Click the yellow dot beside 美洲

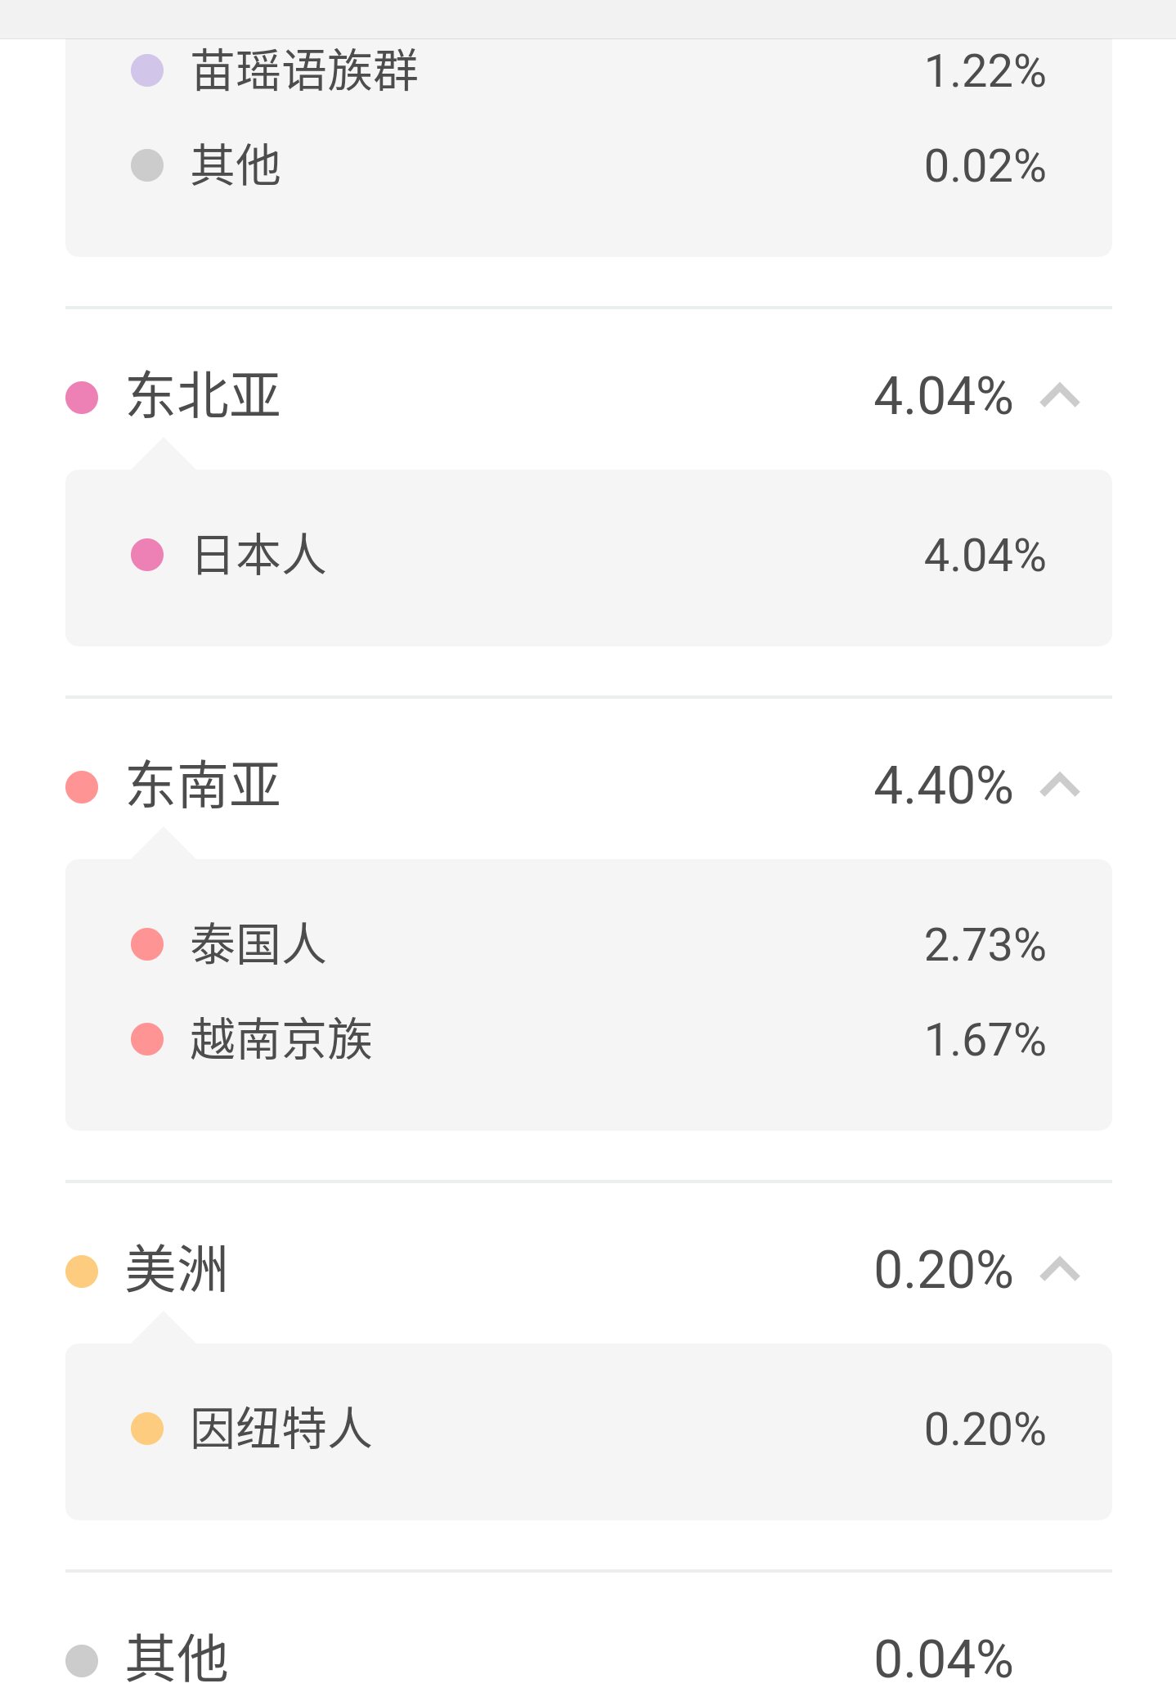tap(82, 1272)
